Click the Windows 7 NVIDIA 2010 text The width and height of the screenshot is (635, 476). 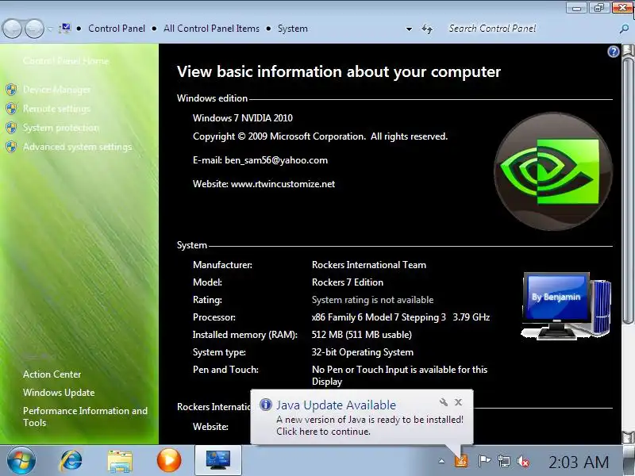click(243, 118)
